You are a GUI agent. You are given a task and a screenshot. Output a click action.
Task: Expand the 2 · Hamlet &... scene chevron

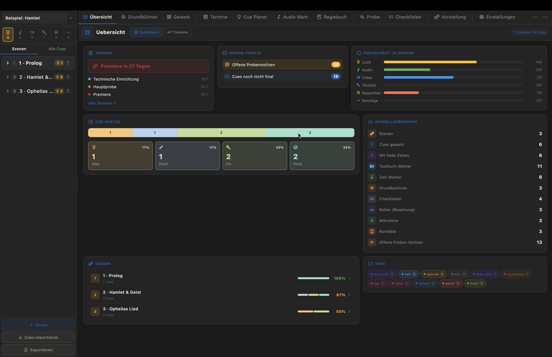click(7, 77)
